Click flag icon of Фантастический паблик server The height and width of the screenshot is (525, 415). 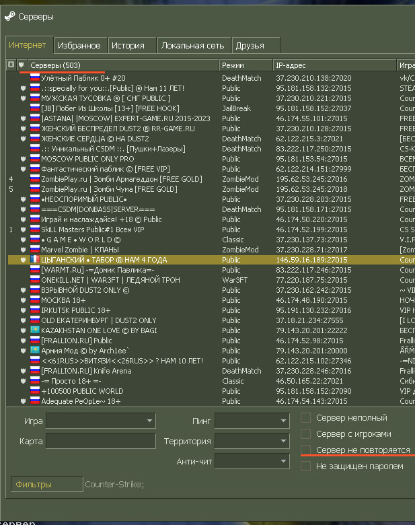[35, 169]
